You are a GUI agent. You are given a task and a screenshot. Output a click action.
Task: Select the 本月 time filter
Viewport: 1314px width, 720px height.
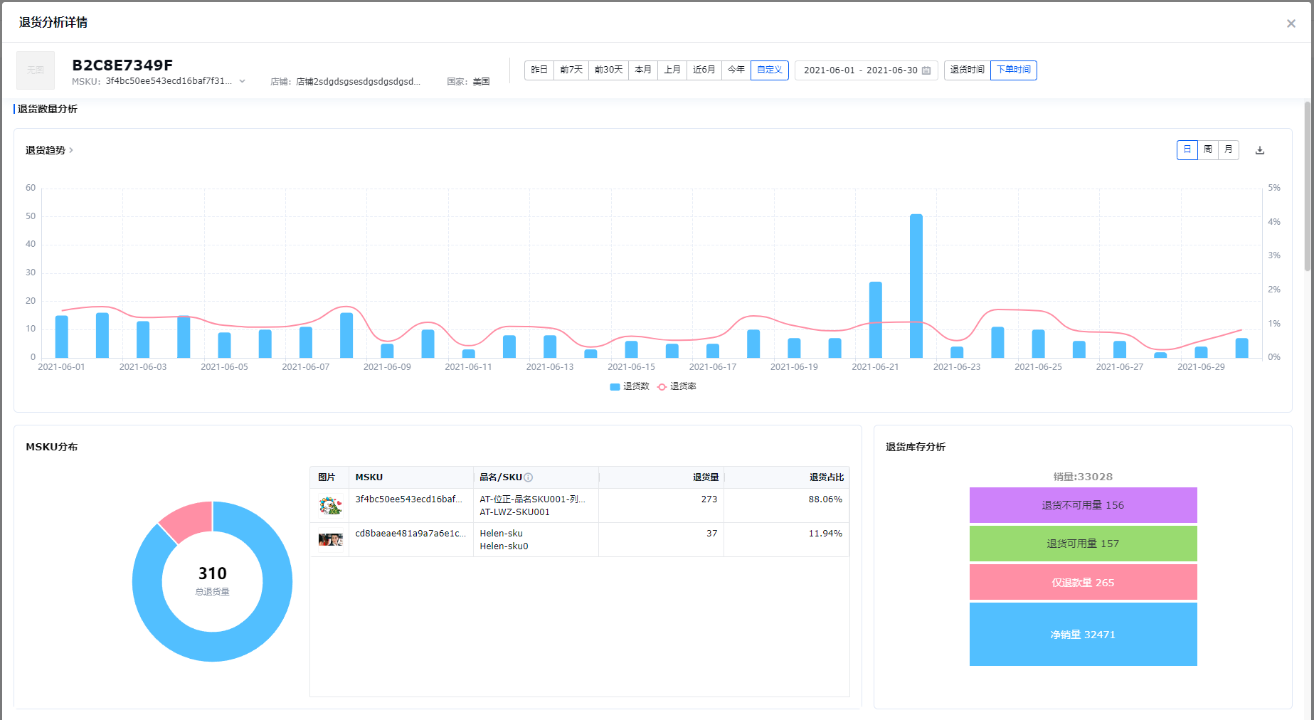point(643,70)
